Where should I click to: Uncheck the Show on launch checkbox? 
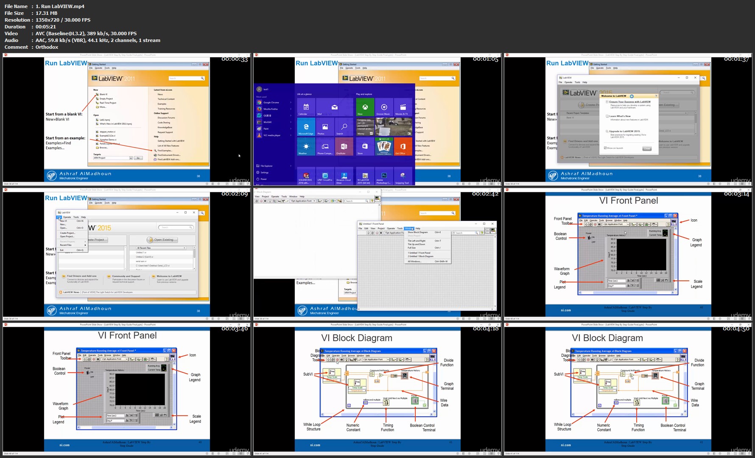point(605,148)
